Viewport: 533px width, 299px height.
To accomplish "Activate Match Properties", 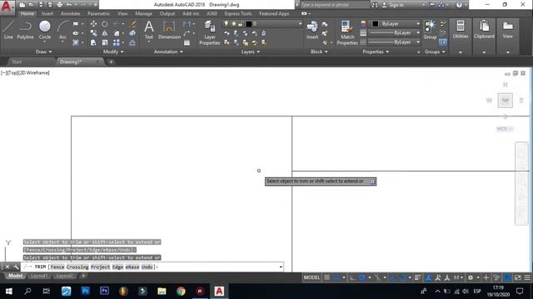I will pyautogui.click(x=347, y=33).
